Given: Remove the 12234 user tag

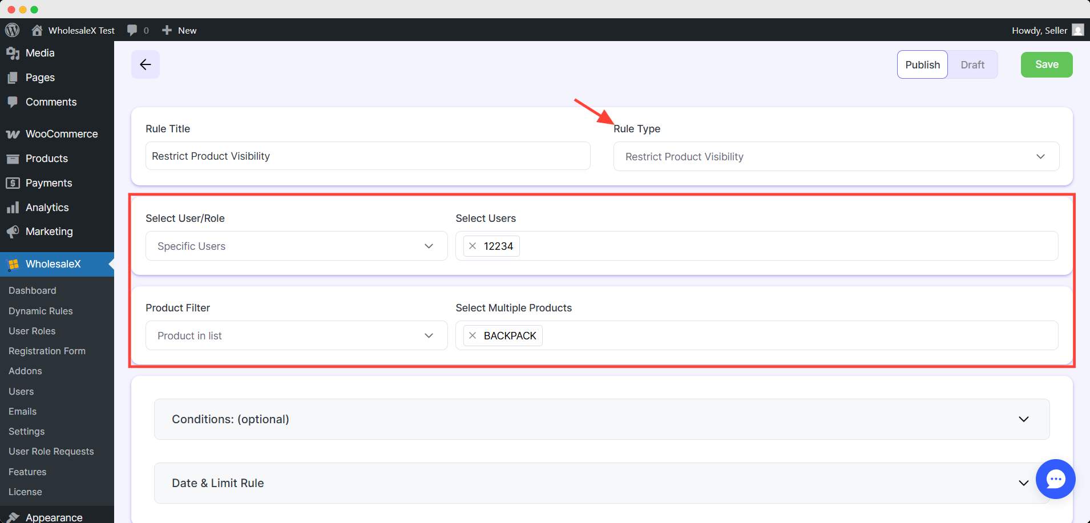Looking at the screenshot, I should 473,246.
